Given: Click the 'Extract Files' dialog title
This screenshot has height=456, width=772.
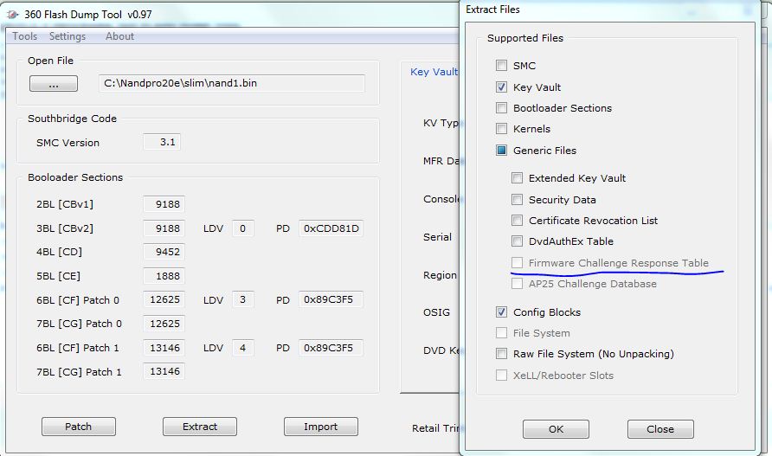Looking at the screenshot, I should 492,10.
